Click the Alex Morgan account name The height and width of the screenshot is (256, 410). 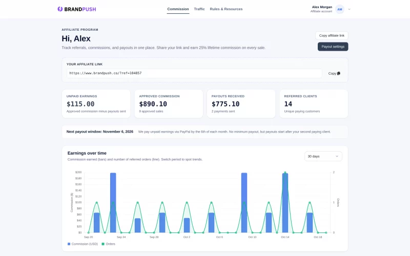click(322, 7)
